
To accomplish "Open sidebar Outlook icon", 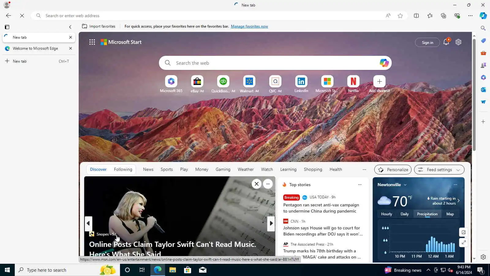I will 483,90.
